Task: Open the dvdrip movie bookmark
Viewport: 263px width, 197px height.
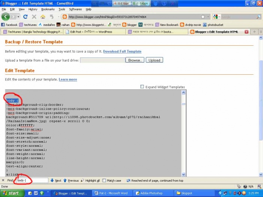Action: [190, 25]
